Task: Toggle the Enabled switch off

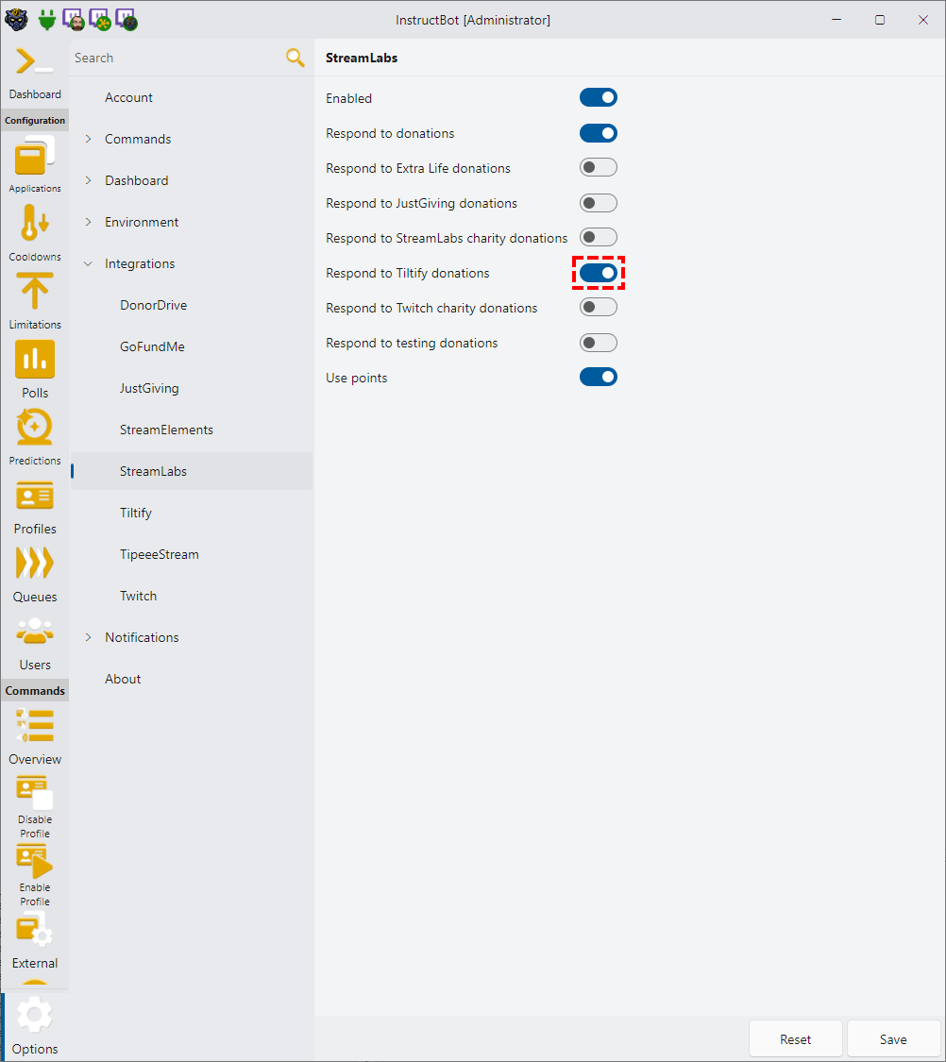Action: tap(598, 97)
